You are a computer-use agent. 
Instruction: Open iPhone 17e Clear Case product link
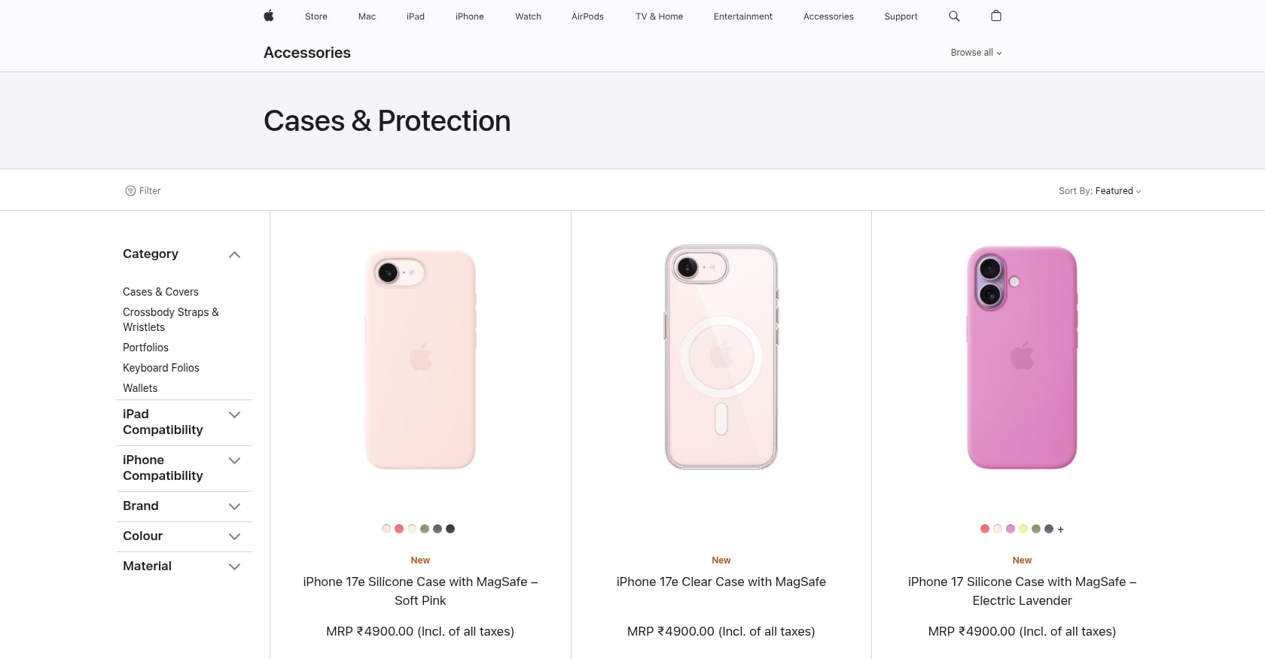pos(721,582)
